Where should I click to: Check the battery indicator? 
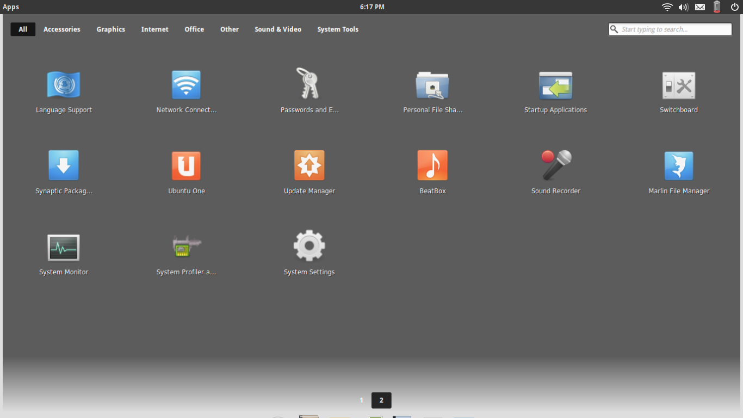[717, 7]
